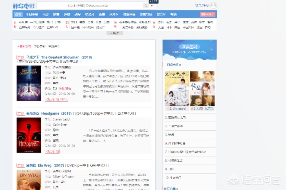The image size is (286, 190).
Task: Open sidebar ranking item number 4
Action: [x=174, y=126]
